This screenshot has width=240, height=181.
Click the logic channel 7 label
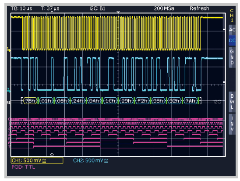(10, 147)
